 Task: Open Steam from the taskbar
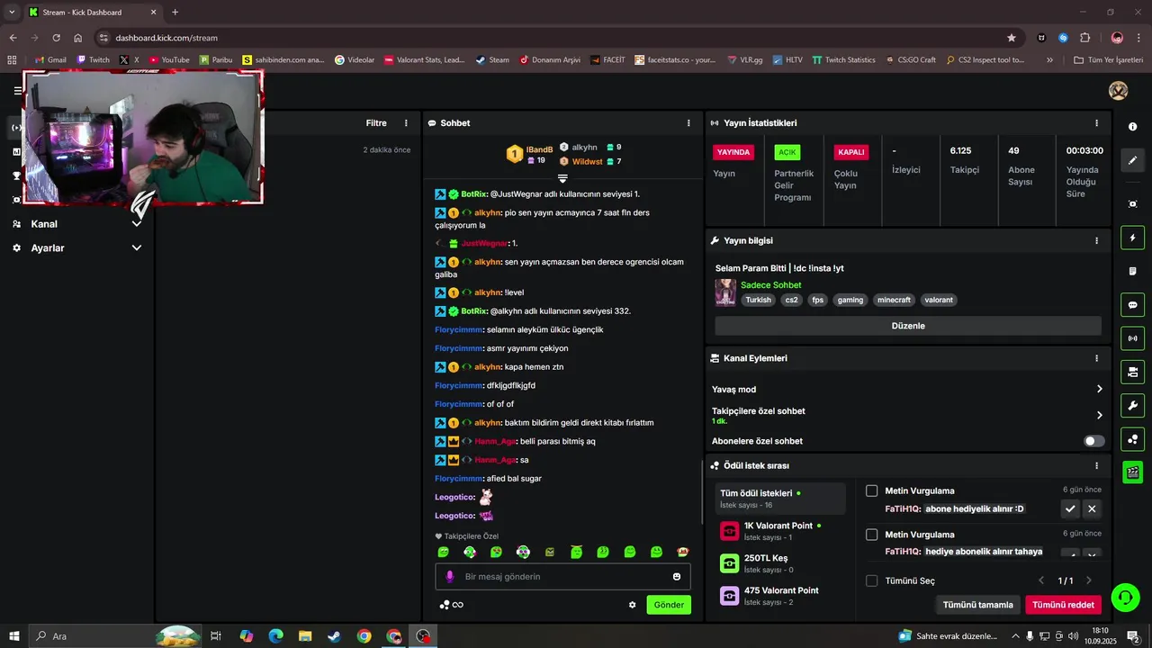334,636
